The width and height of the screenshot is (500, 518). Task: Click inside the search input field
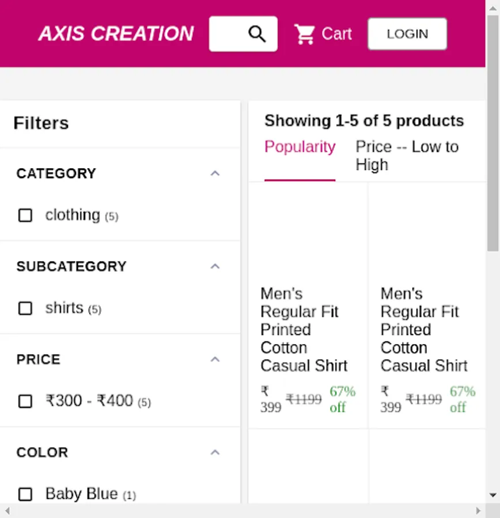click(228, 34)
